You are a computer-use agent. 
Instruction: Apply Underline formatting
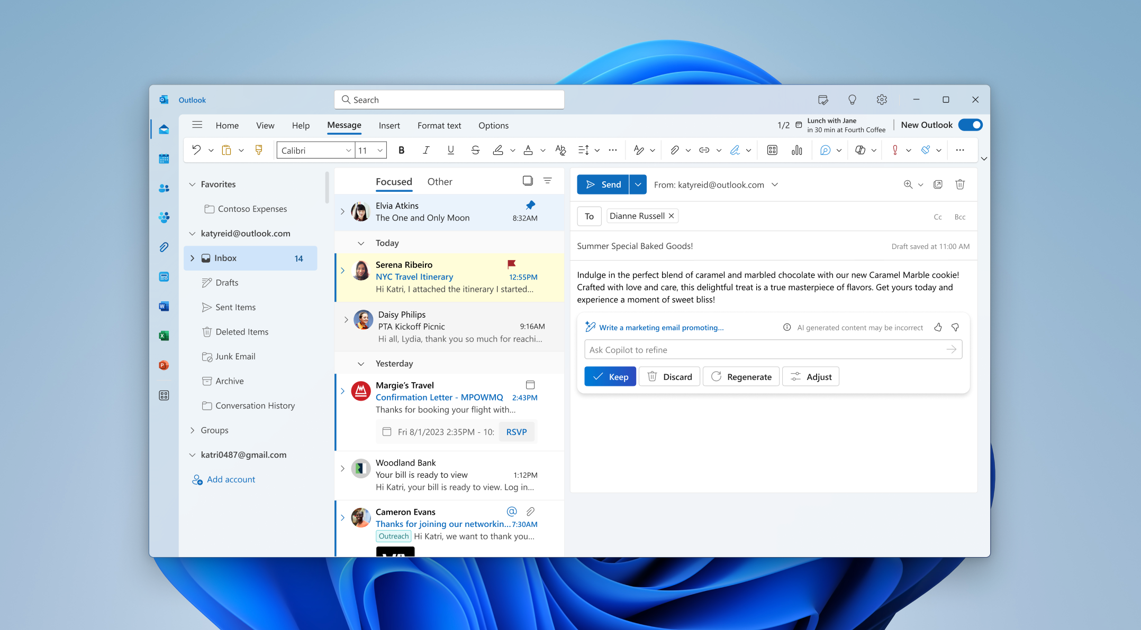point(451,150)
